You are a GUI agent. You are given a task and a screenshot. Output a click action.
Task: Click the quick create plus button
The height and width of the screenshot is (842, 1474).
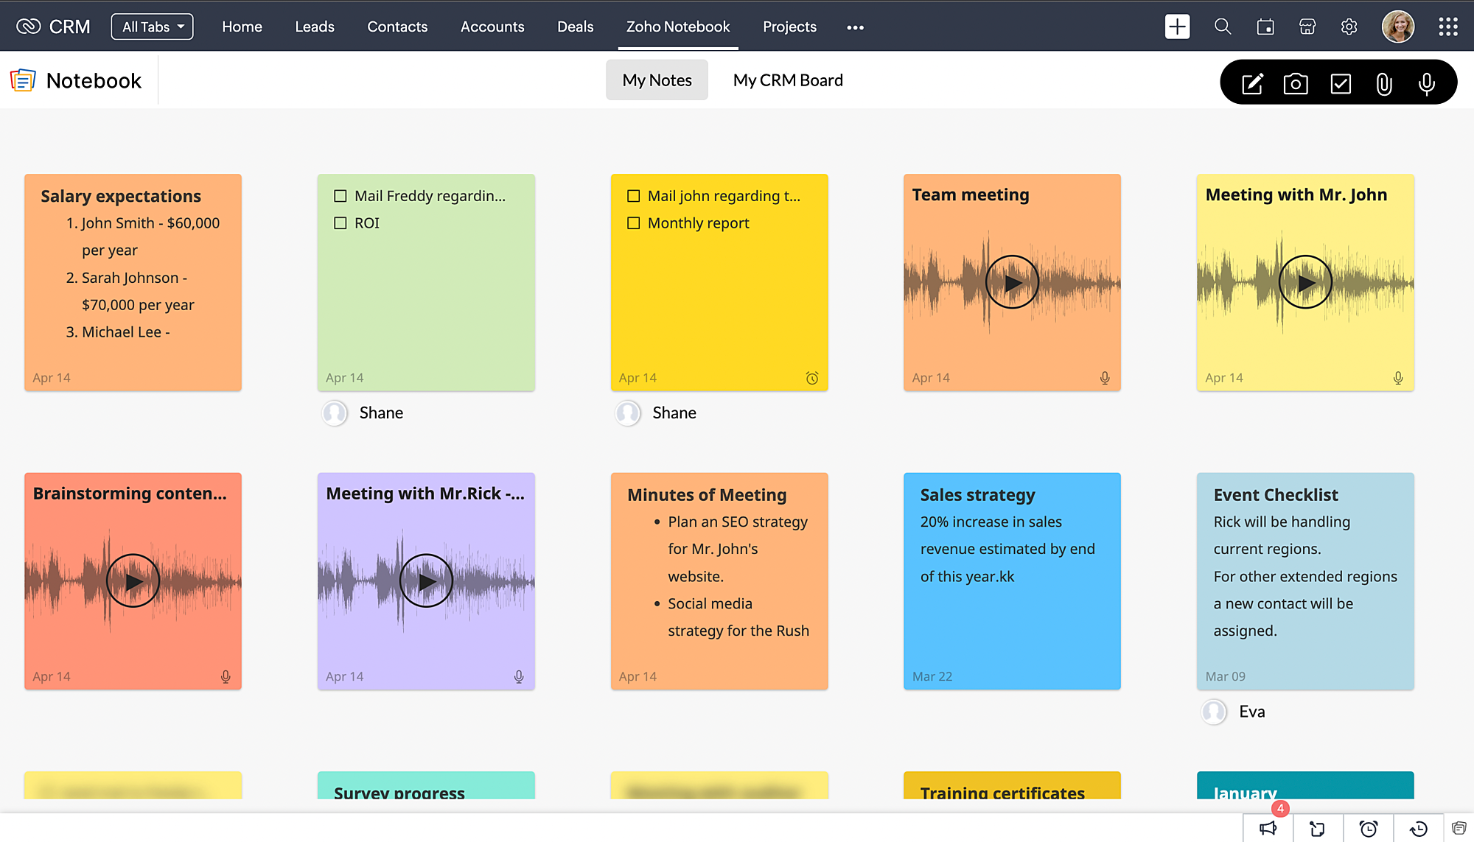point(1178,27)
